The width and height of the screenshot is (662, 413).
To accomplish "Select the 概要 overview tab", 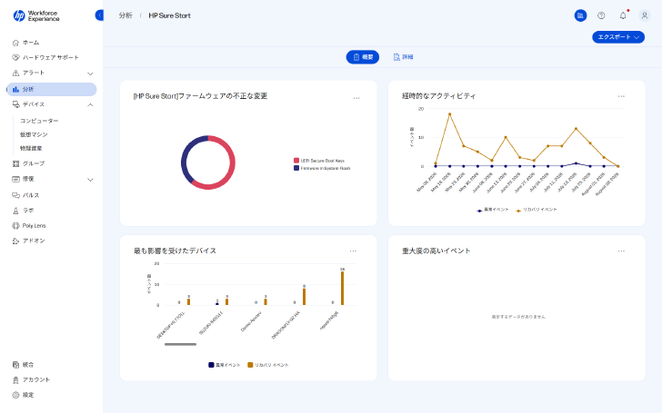I will click(x=363, y=57).
